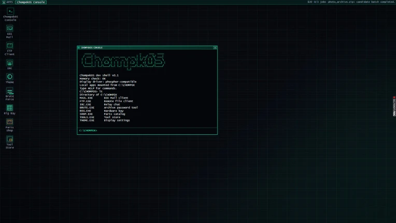Select the ChompeKOS Console taskbar tab

tap(31, 2)
